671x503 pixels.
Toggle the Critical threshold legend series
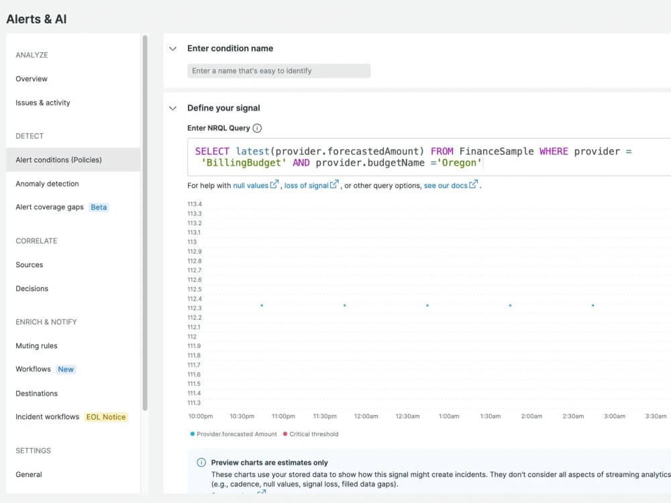[x=311, y=434]
